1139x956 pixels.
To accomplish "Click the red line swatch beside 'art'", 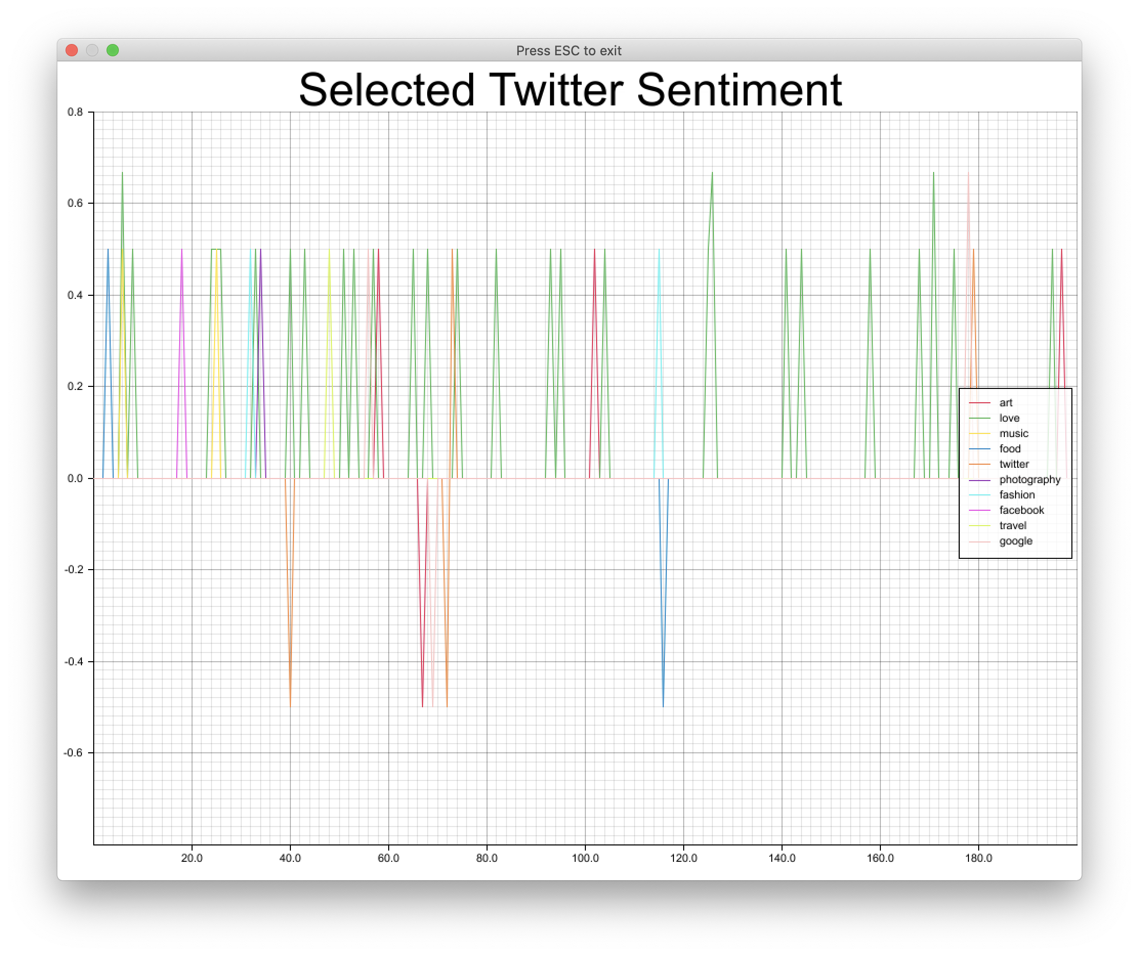I will (979, 403).
